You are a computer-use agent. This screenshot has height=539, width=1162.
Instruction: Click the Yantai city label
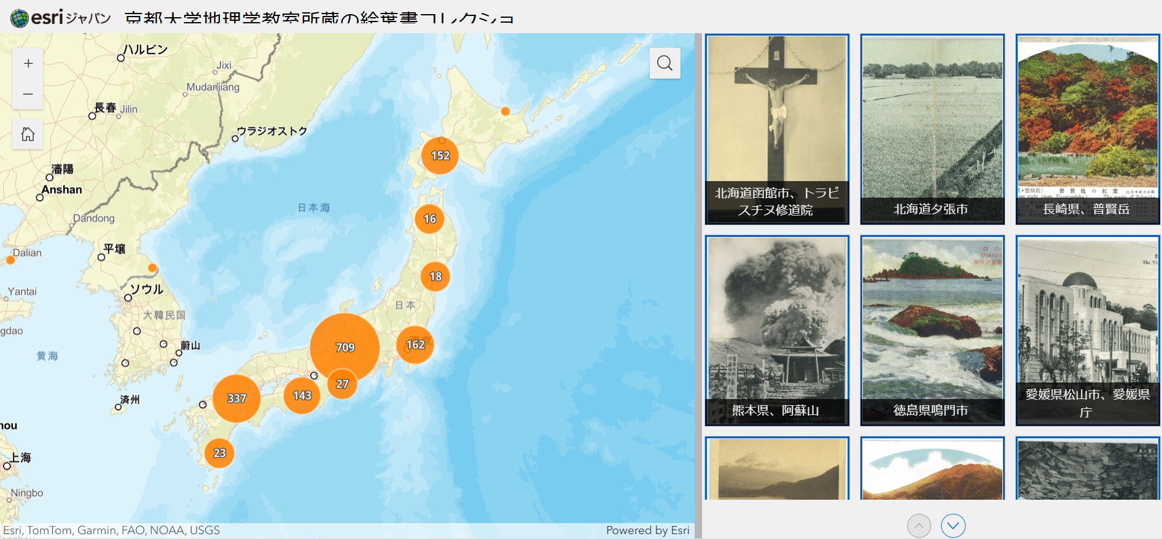click(x=22, y=292)
